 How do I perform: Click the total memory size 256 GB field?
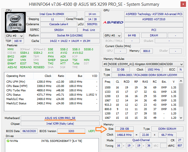click(x=124, y=129)
